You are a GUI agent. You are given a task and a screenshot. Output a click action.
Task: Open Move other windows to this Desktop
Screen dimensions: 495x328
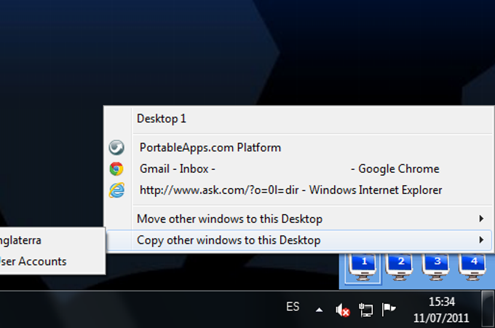298,219
